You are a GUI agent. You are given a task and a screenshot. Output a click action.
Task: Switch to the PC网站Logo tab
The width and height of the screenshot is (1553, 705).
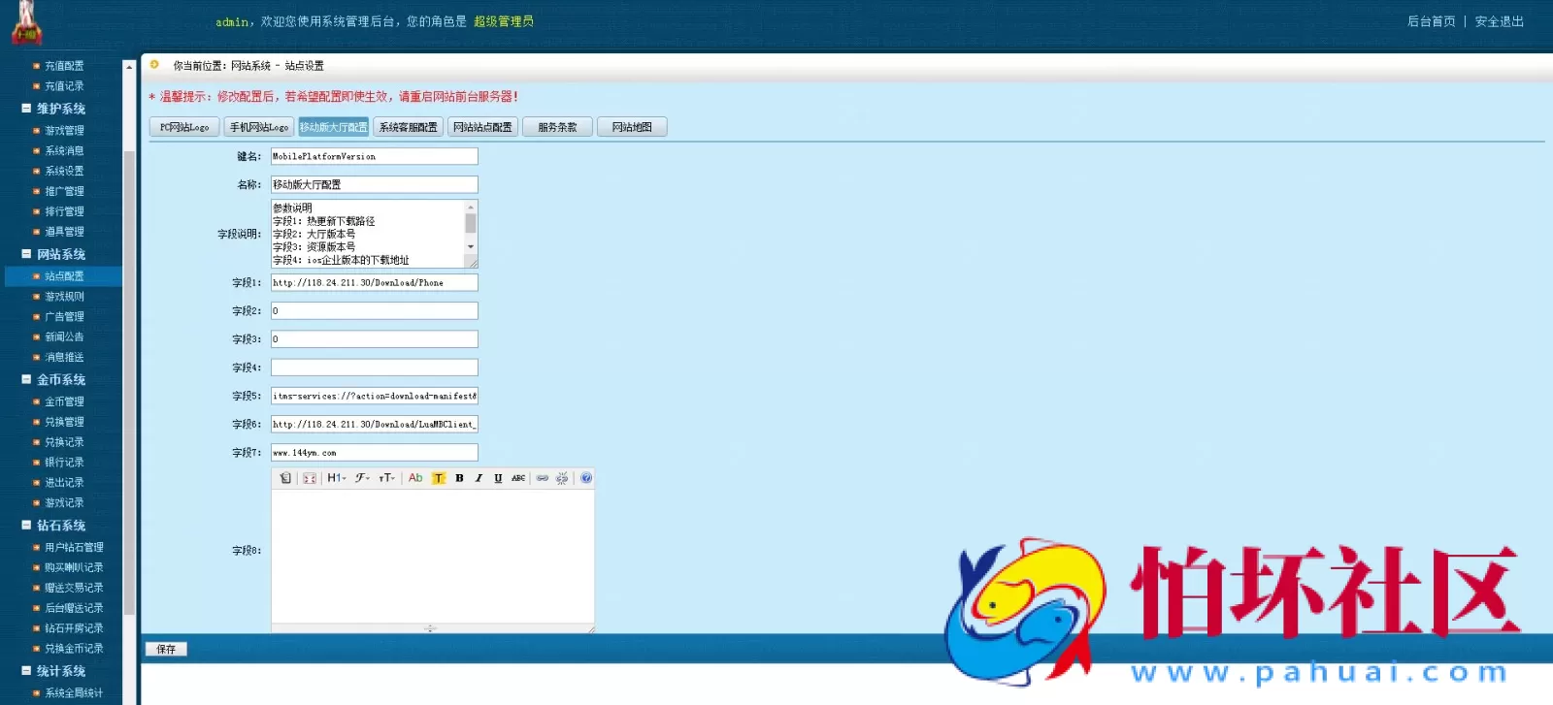coord(184,127)
